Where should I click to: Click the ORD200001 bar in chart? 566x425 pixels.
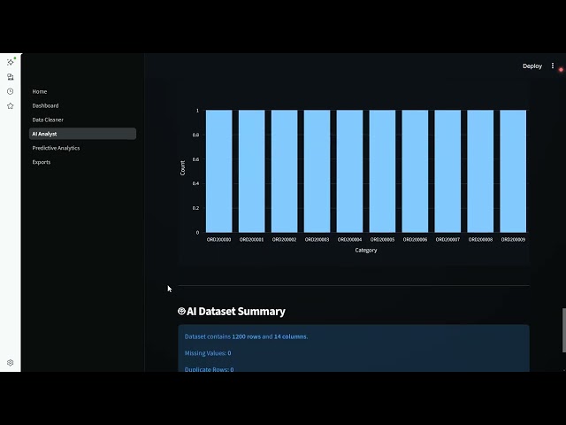[x=251, y=171]
